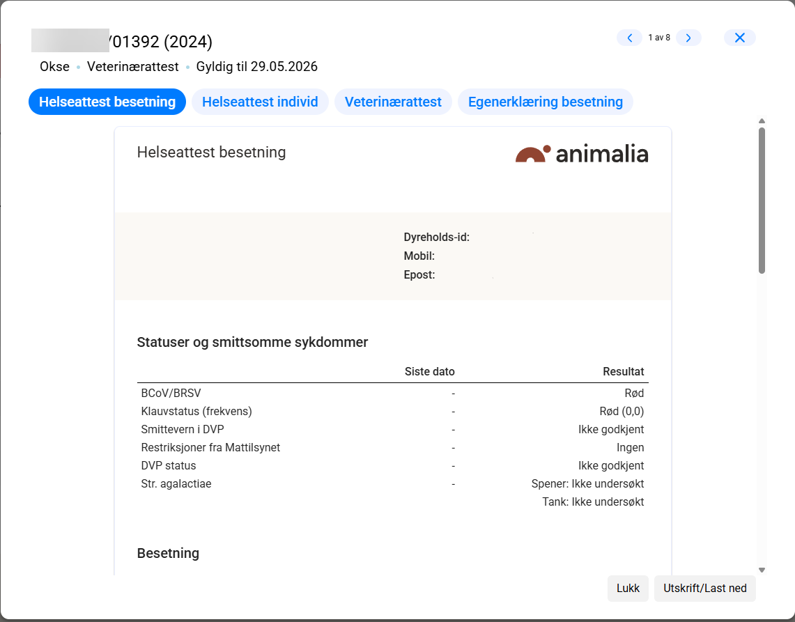The height and width of the screenshot is (622, 795).
Task: Click the Siste dato column header
Action: point(429,371)
